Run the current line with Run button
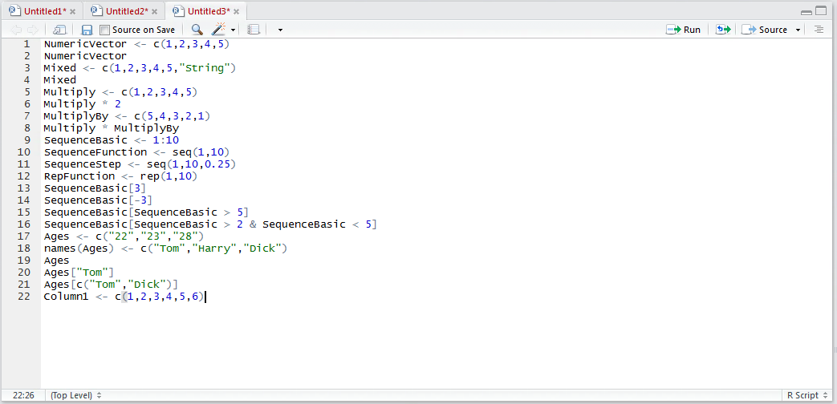The width and height of the screenshot is (837, 404). tap(684, 30)
